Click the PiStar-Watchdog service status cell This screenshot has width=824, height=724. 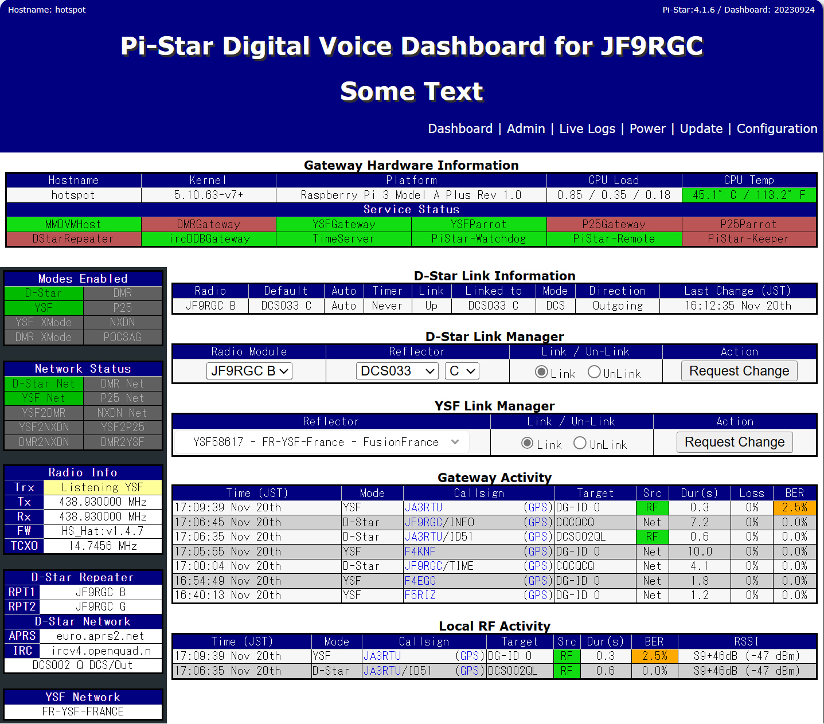(x=479, y=238)
